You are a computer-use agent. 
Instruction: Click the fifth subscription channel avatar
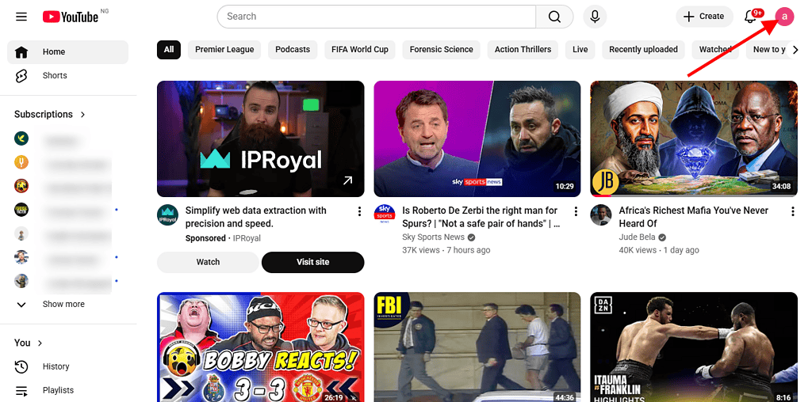tap(21, 233)
